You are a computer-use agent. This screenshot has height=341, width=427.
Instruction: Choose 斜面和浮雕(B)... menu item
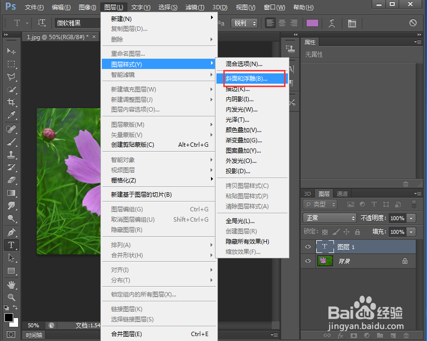252,79
